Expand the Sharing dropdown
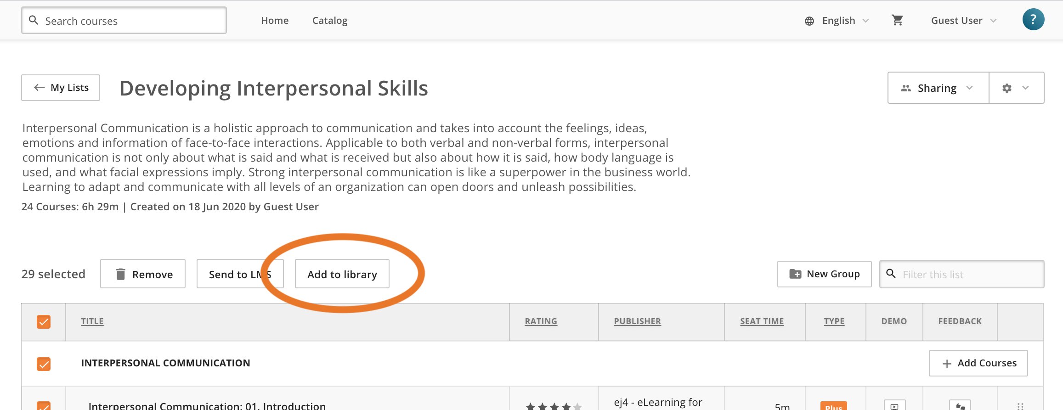 (938, 88)
